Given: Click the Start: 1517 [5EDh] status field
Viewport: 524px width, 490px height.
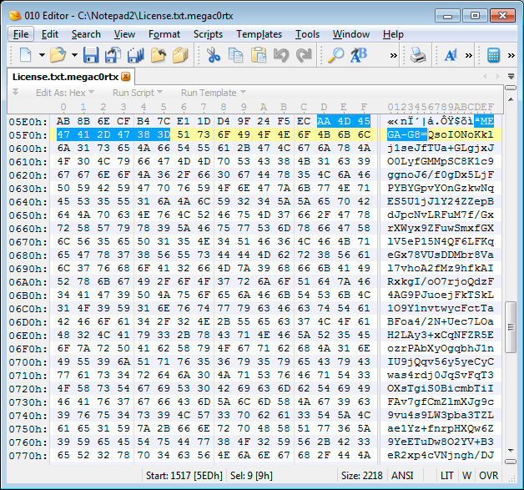Looking at the screenshot, I should (184, 475).
